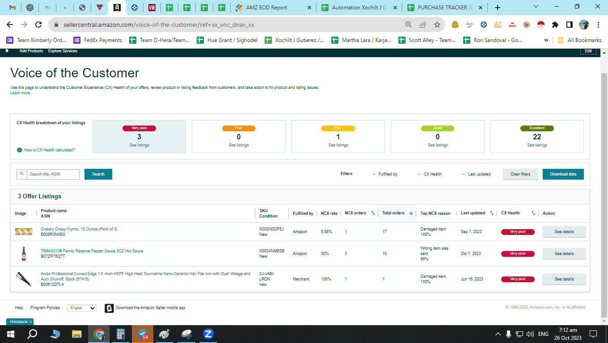Click Add Products in top bar
608x343 pixels.
(31, 51)
